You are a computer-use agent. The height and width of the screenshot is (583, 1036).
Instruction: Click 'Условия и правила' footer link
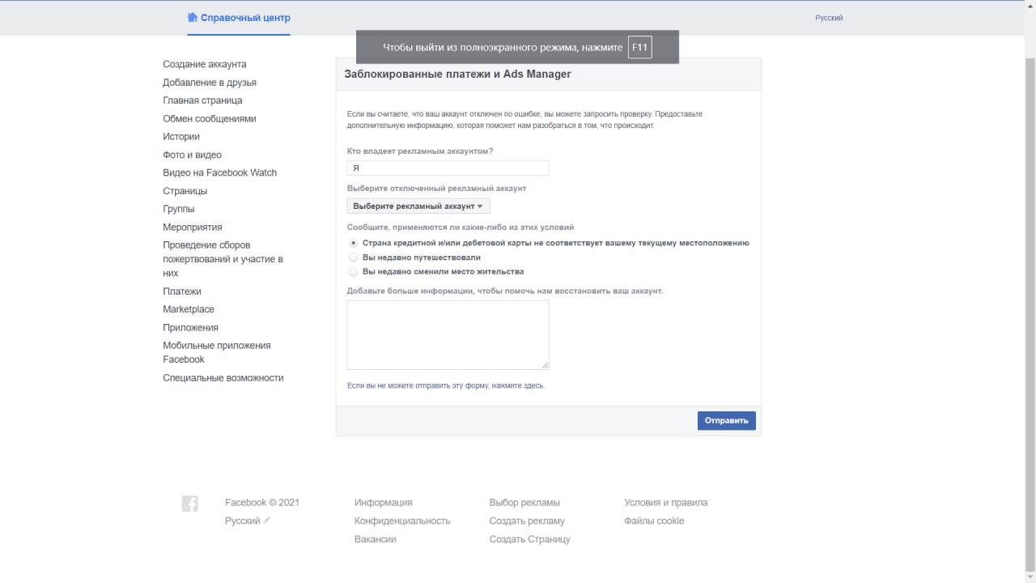[x=666, y=503]
